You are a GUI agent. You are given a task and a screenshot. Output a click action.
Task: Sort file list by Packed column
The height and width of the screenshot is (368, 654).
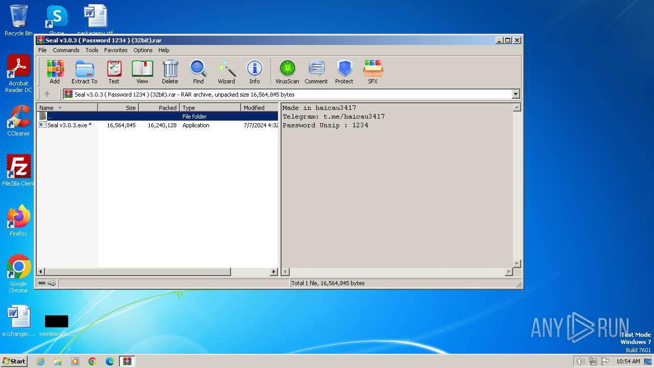[159, 108]
